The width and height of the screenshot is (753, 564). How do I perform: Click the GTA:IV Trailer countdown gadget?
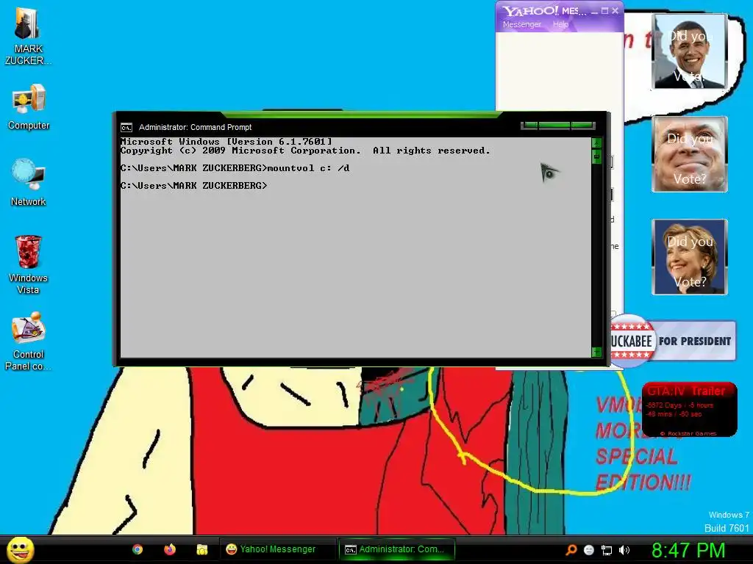click(x=690, y=409)
